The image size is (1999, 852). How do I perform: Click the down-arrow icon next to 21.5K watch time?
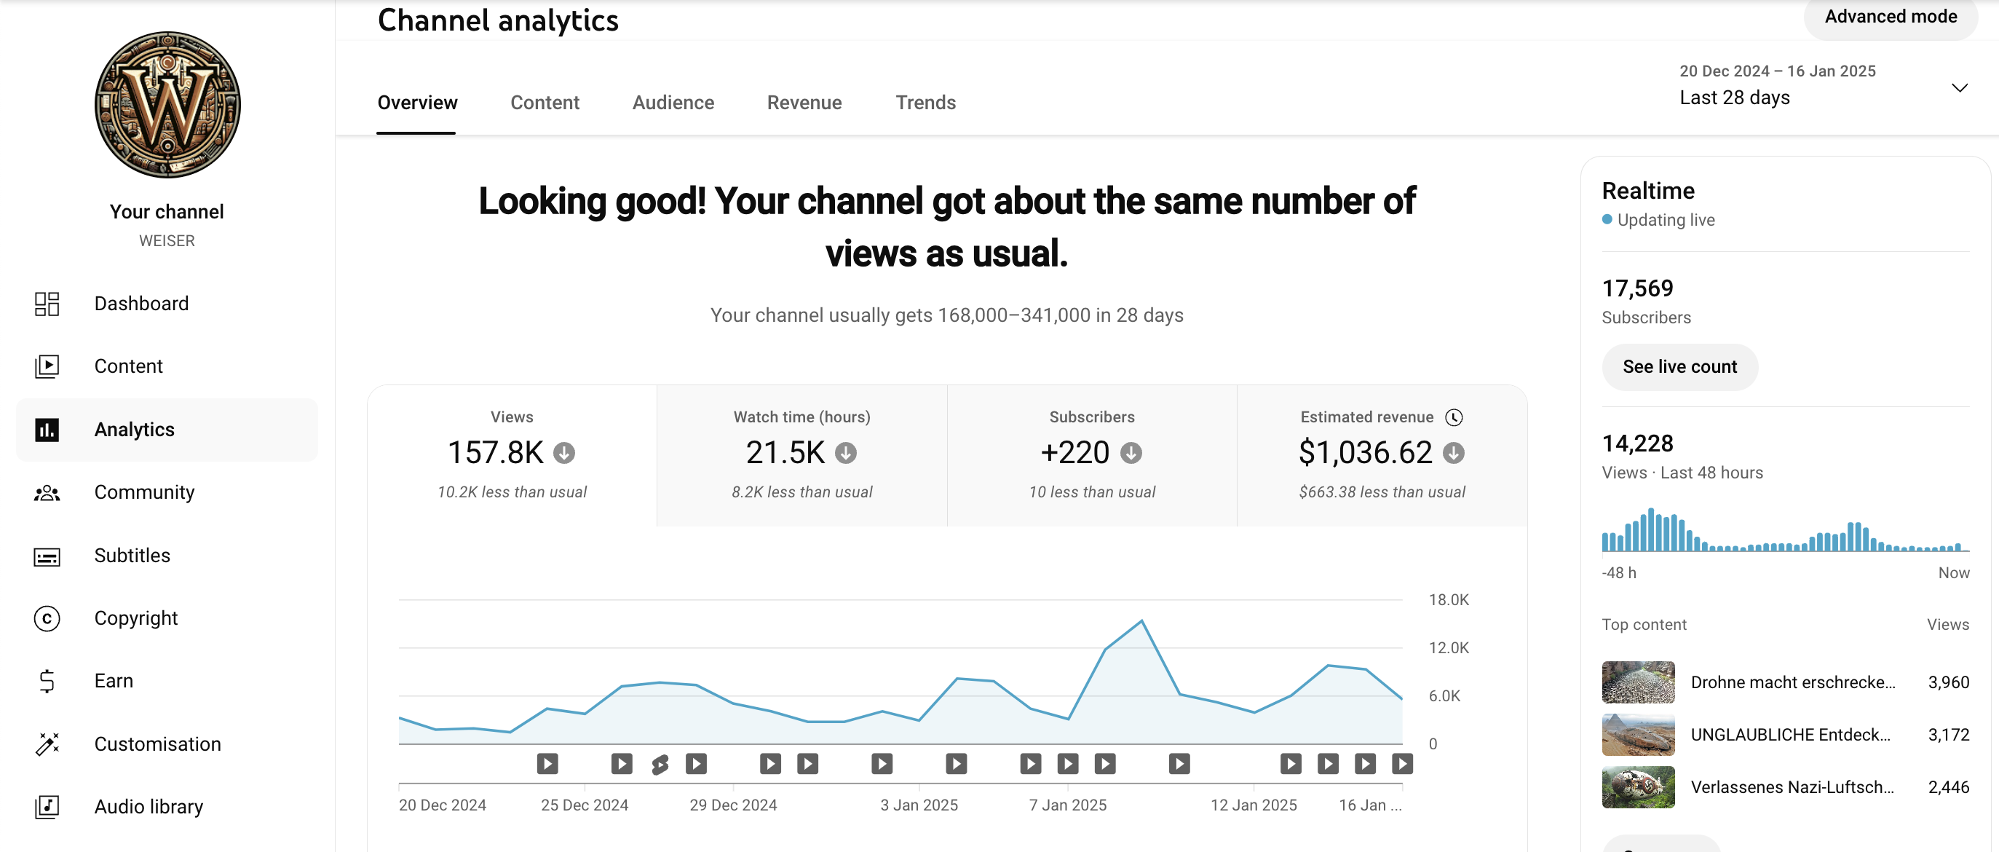pos(846,452)
